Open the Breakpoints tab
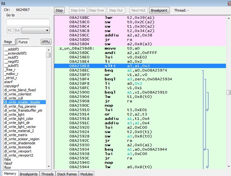Image resolution: width=231 pixels, height=176 pixels. click(29, 174)
